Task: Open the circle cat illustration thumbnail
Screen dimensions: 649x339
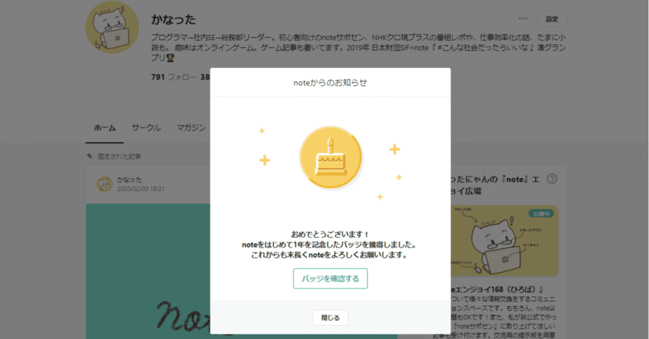Action: pyautogui.click(x=504, y=240)
